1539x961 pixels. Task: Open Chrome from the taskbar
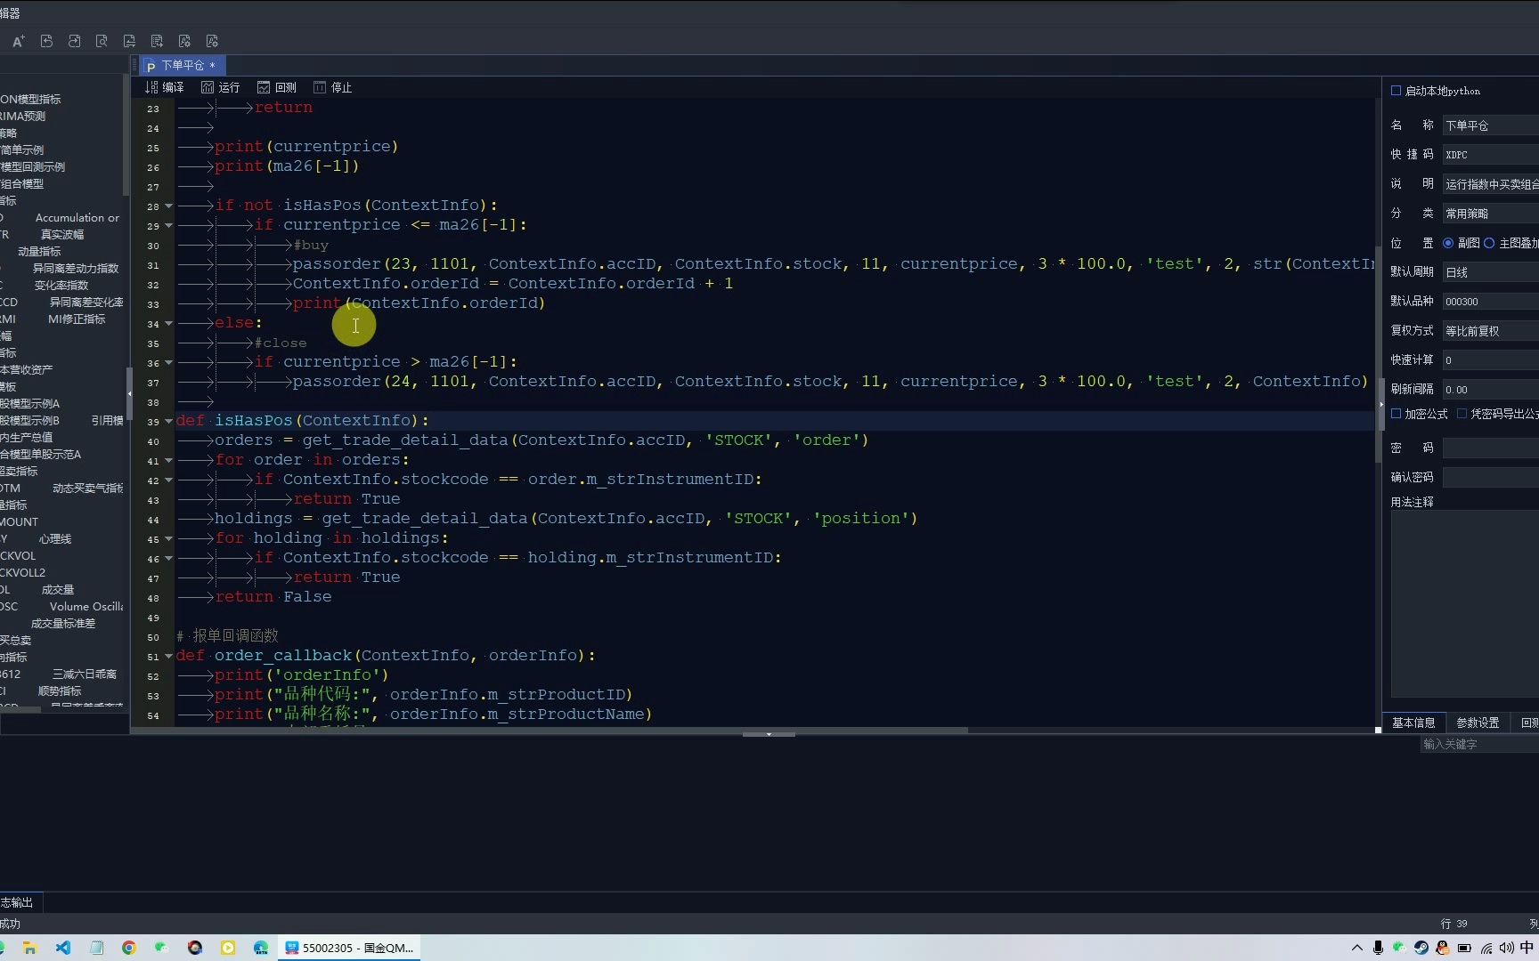(129, 948)
